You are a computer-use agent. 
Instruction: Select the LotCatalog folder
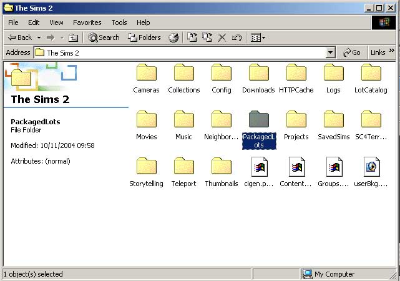[371, 79]
